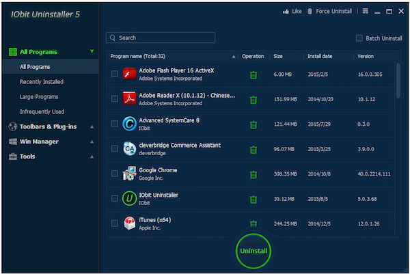This screenshot has height=274, width=410.
Task: Expand the Toolbars & Plug-ins section arrow
Action: pos(92,127)
